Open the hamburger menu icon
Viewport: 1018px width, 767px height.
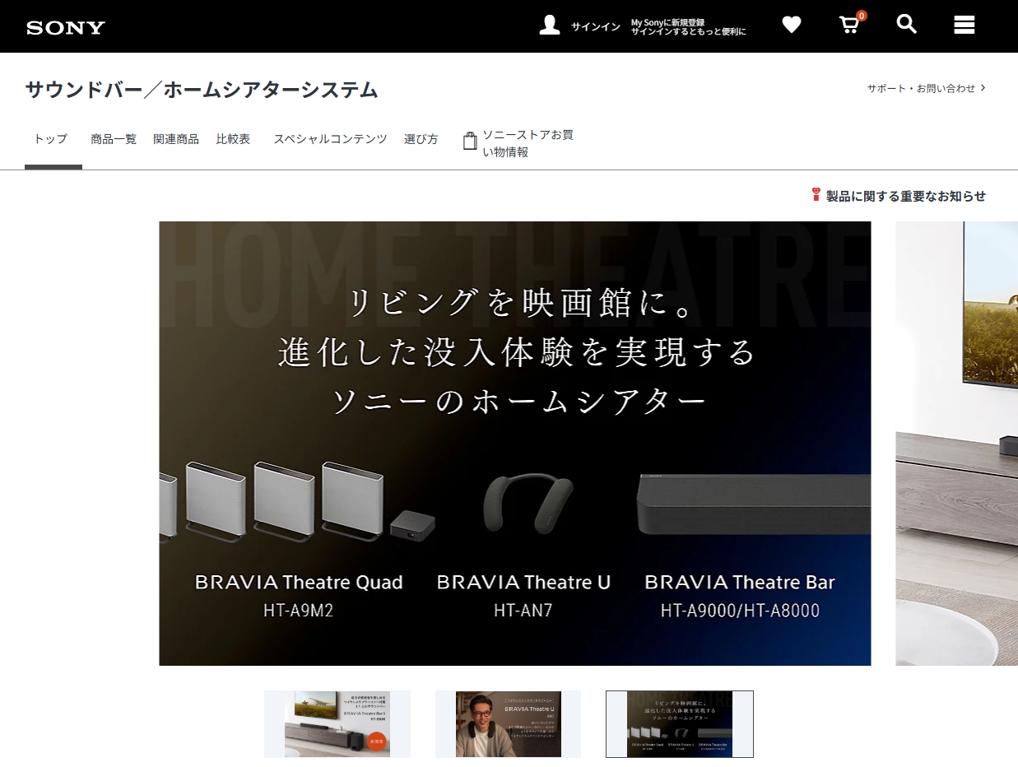(x=964, y=26)
